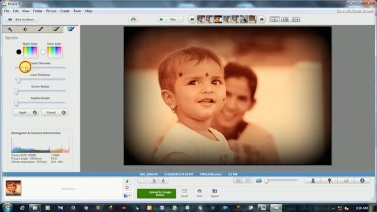Open the File menu

(x=6, y=11)
